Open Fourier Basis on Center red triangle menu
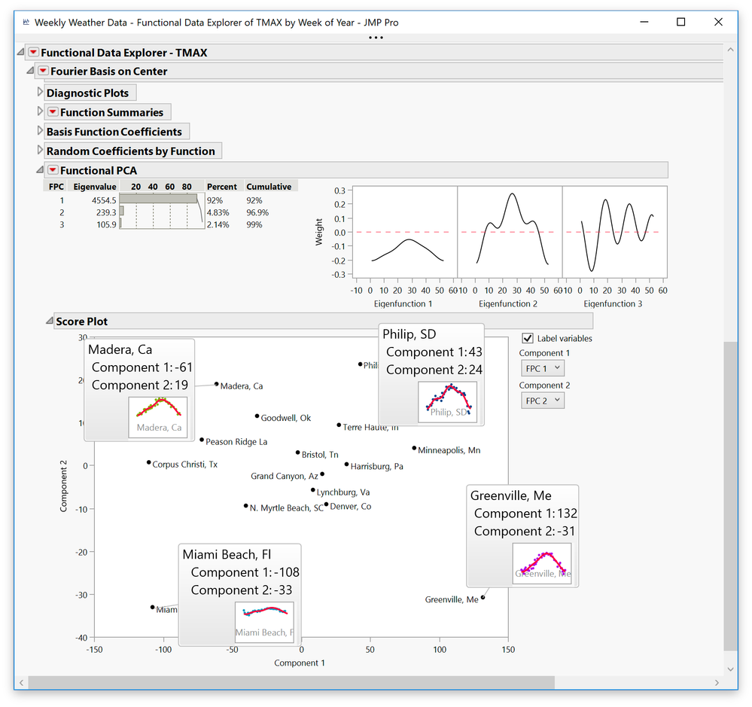This screenshot has width=752, height=707. (x=43, y=71)
